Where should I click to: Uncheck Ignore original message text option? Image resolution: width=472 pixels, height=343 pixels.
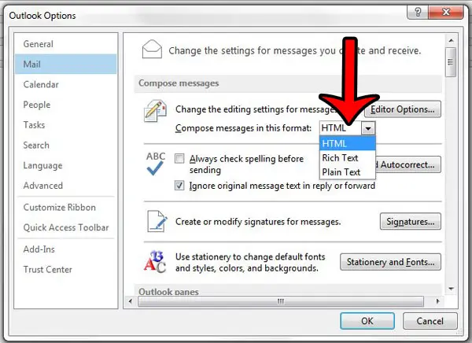coord(180,186)
